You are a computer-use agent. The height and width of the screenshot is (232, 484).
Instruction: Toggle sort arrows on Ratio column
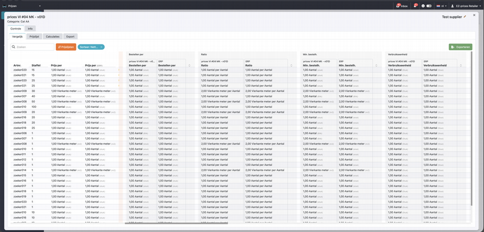[291, 65]
